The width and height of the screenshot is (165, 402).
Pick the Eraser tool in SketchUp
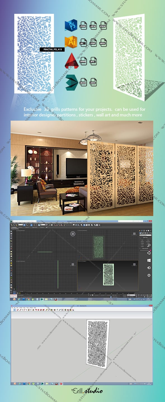18,310
